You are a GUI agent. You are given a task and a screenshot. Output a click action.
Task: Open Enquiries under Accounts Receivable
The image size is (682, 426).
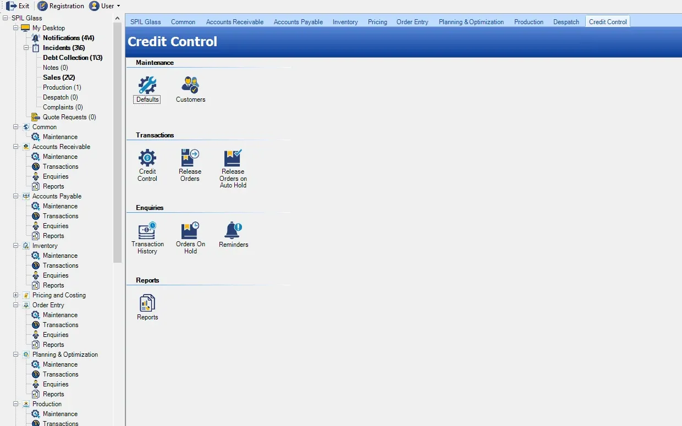(x=56, y=176)
